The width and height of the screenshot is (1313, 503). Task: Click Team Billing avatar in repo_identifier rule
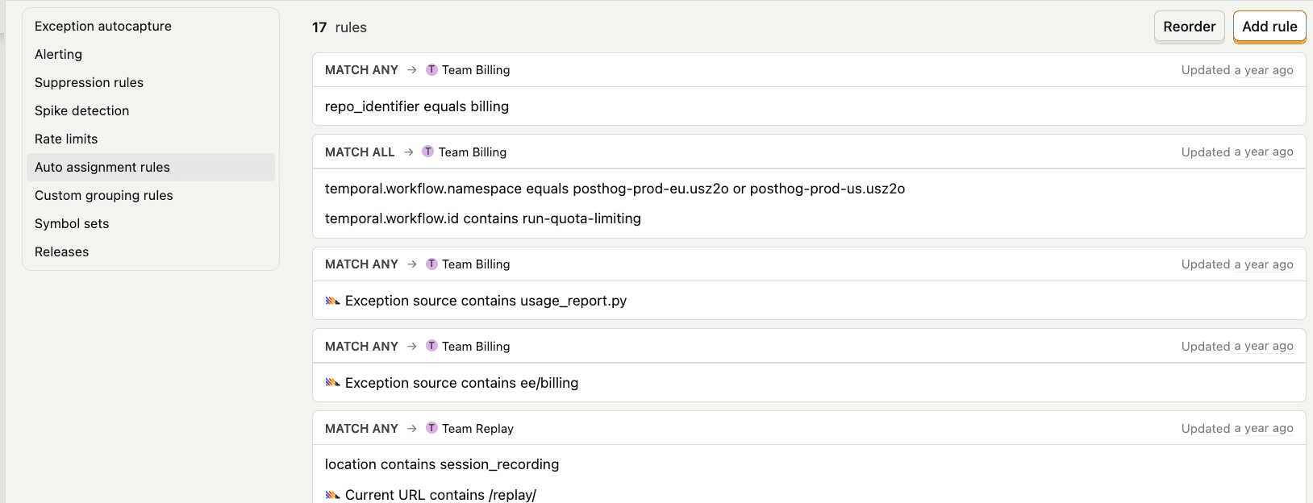(431, 69)
